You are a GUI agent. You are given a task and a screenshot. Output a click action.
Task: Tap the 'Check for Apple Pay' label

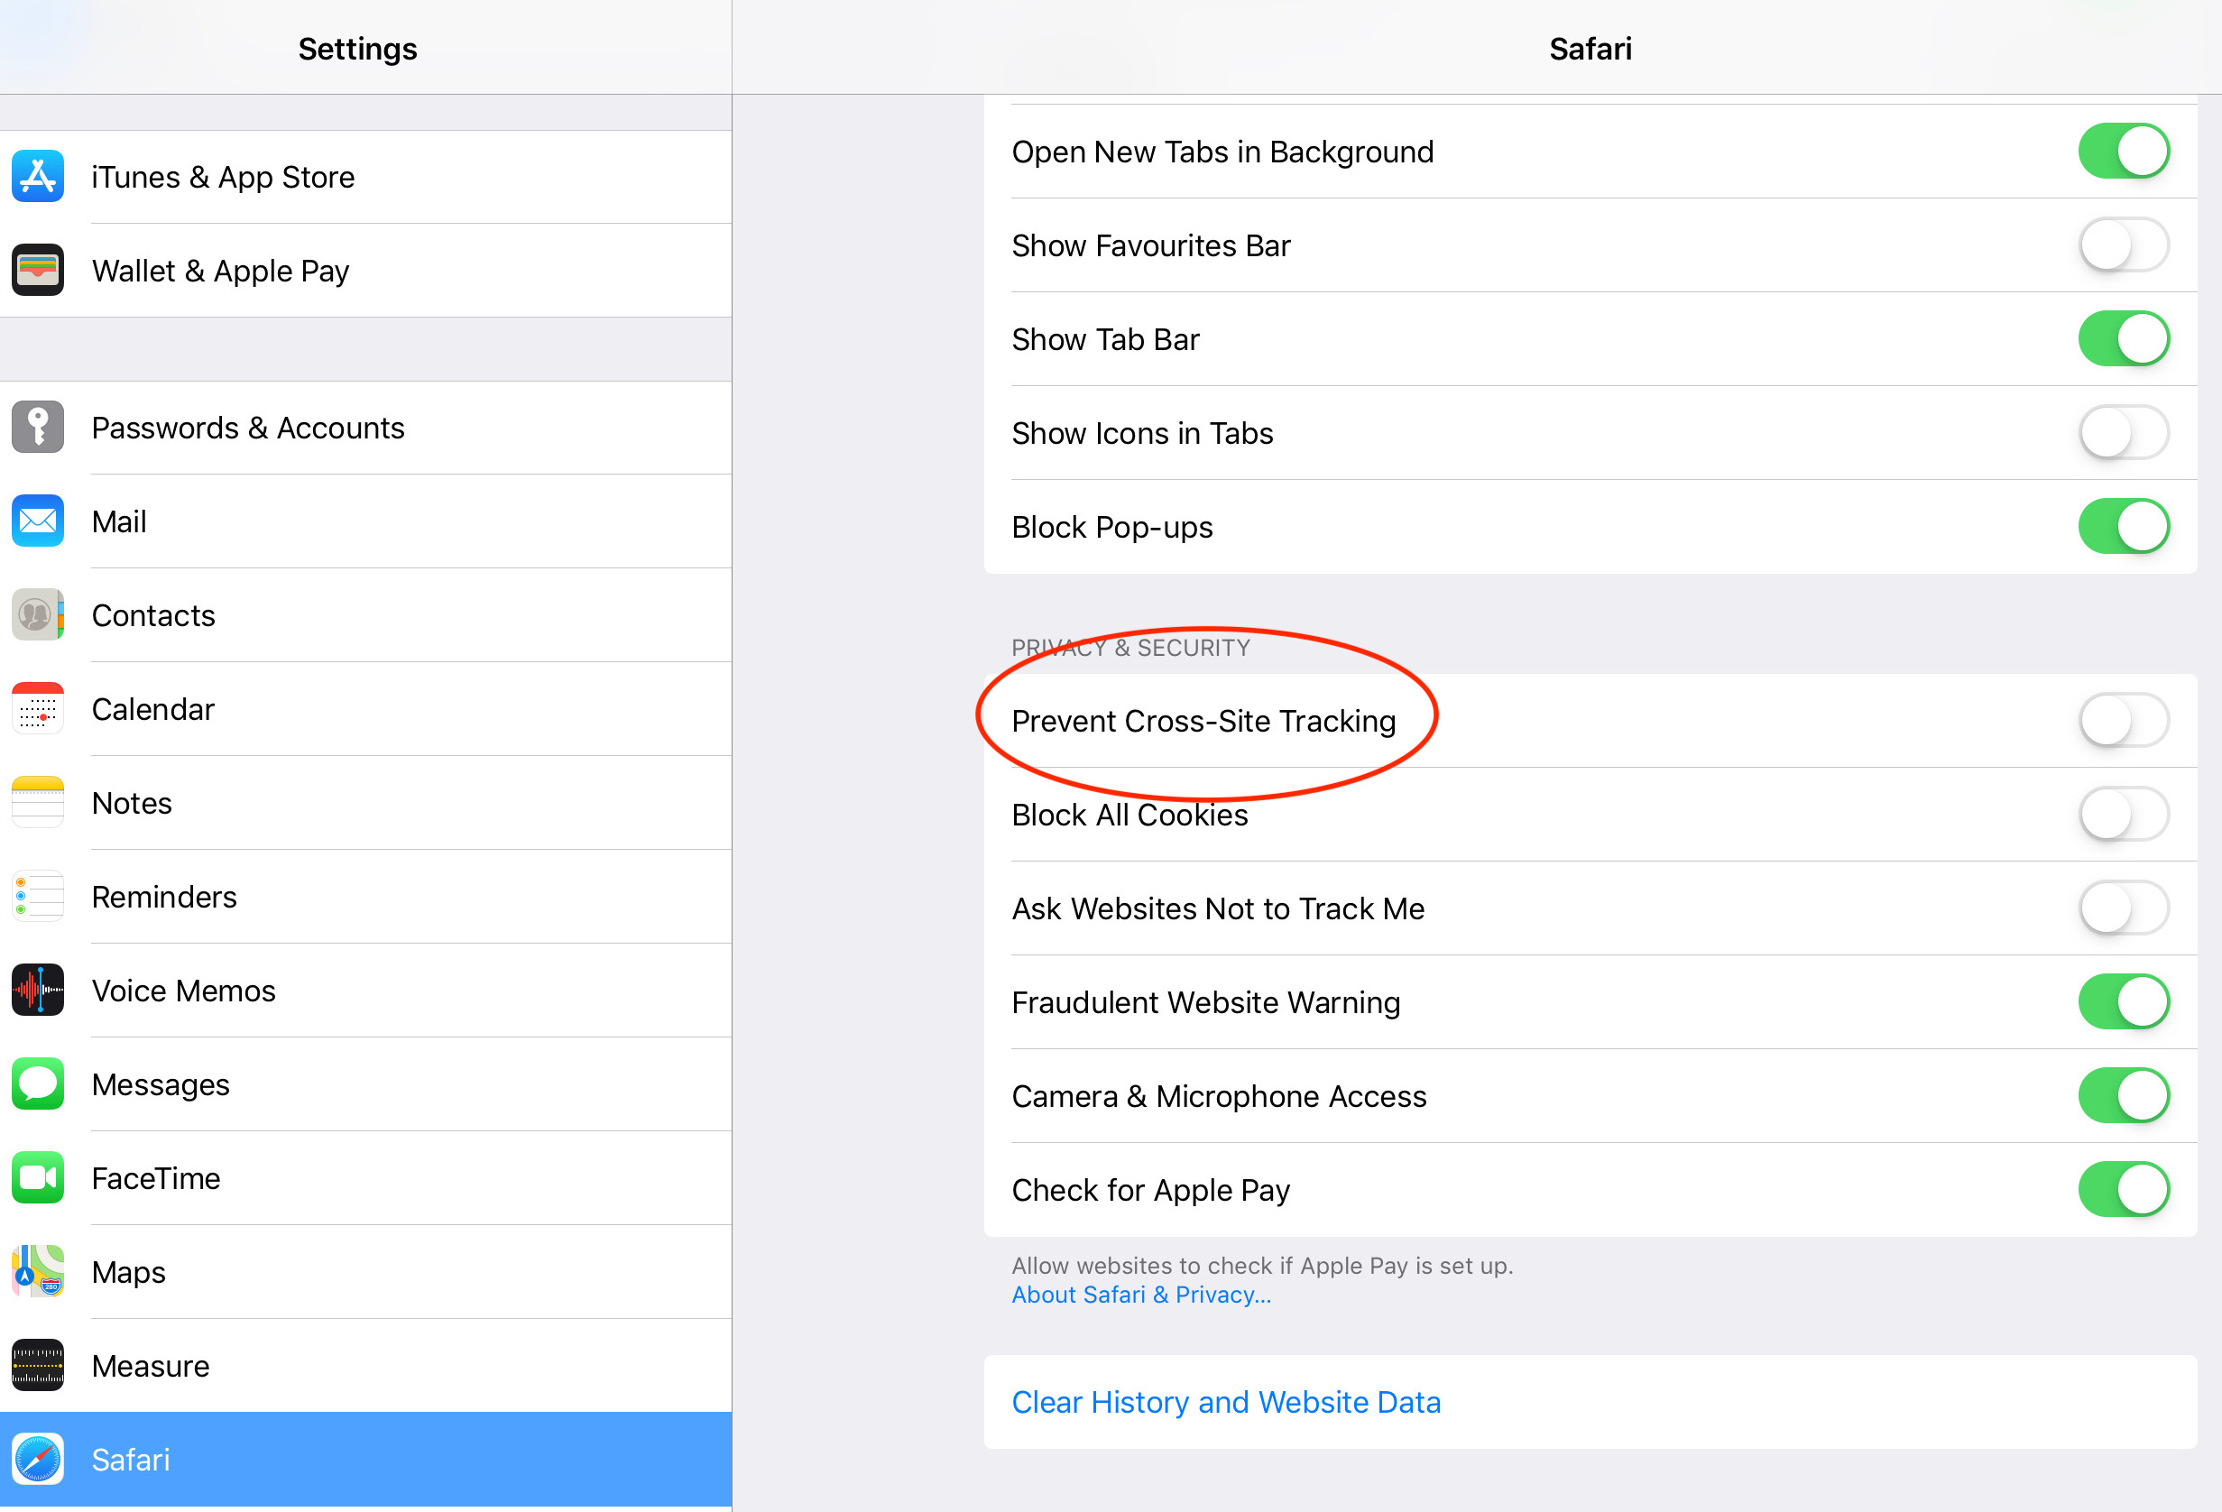(1150, 1191)
